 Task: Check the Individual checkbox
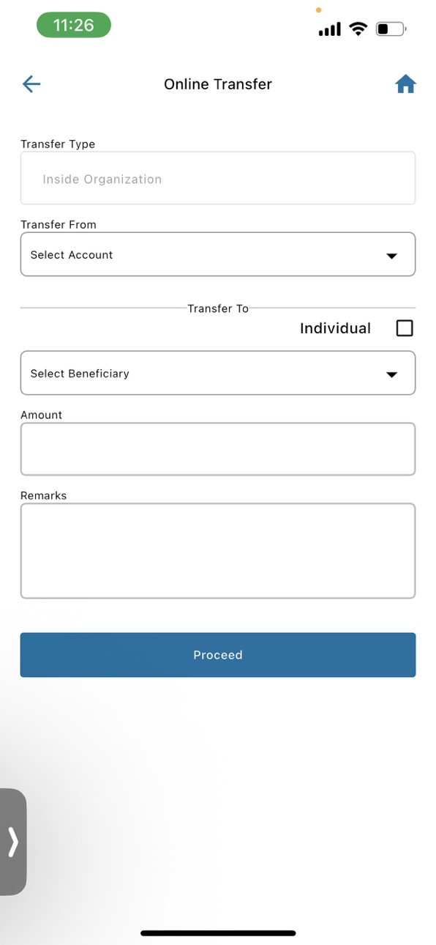[405, 328]
